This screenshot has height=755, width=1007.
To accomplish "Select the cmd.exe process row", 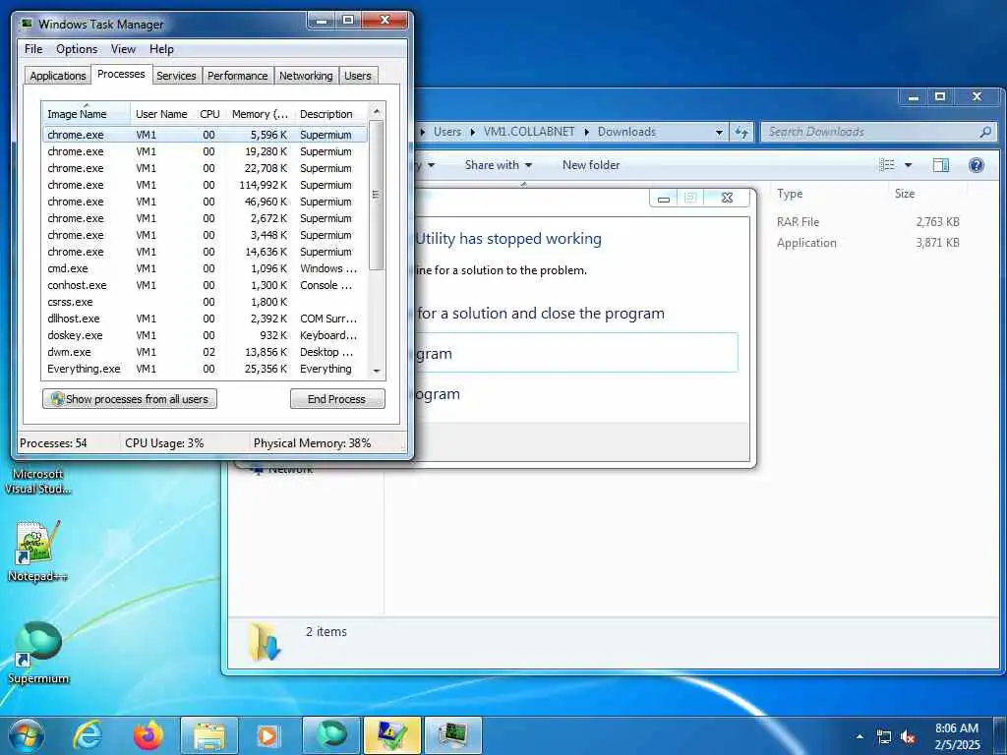I will 205,268.
